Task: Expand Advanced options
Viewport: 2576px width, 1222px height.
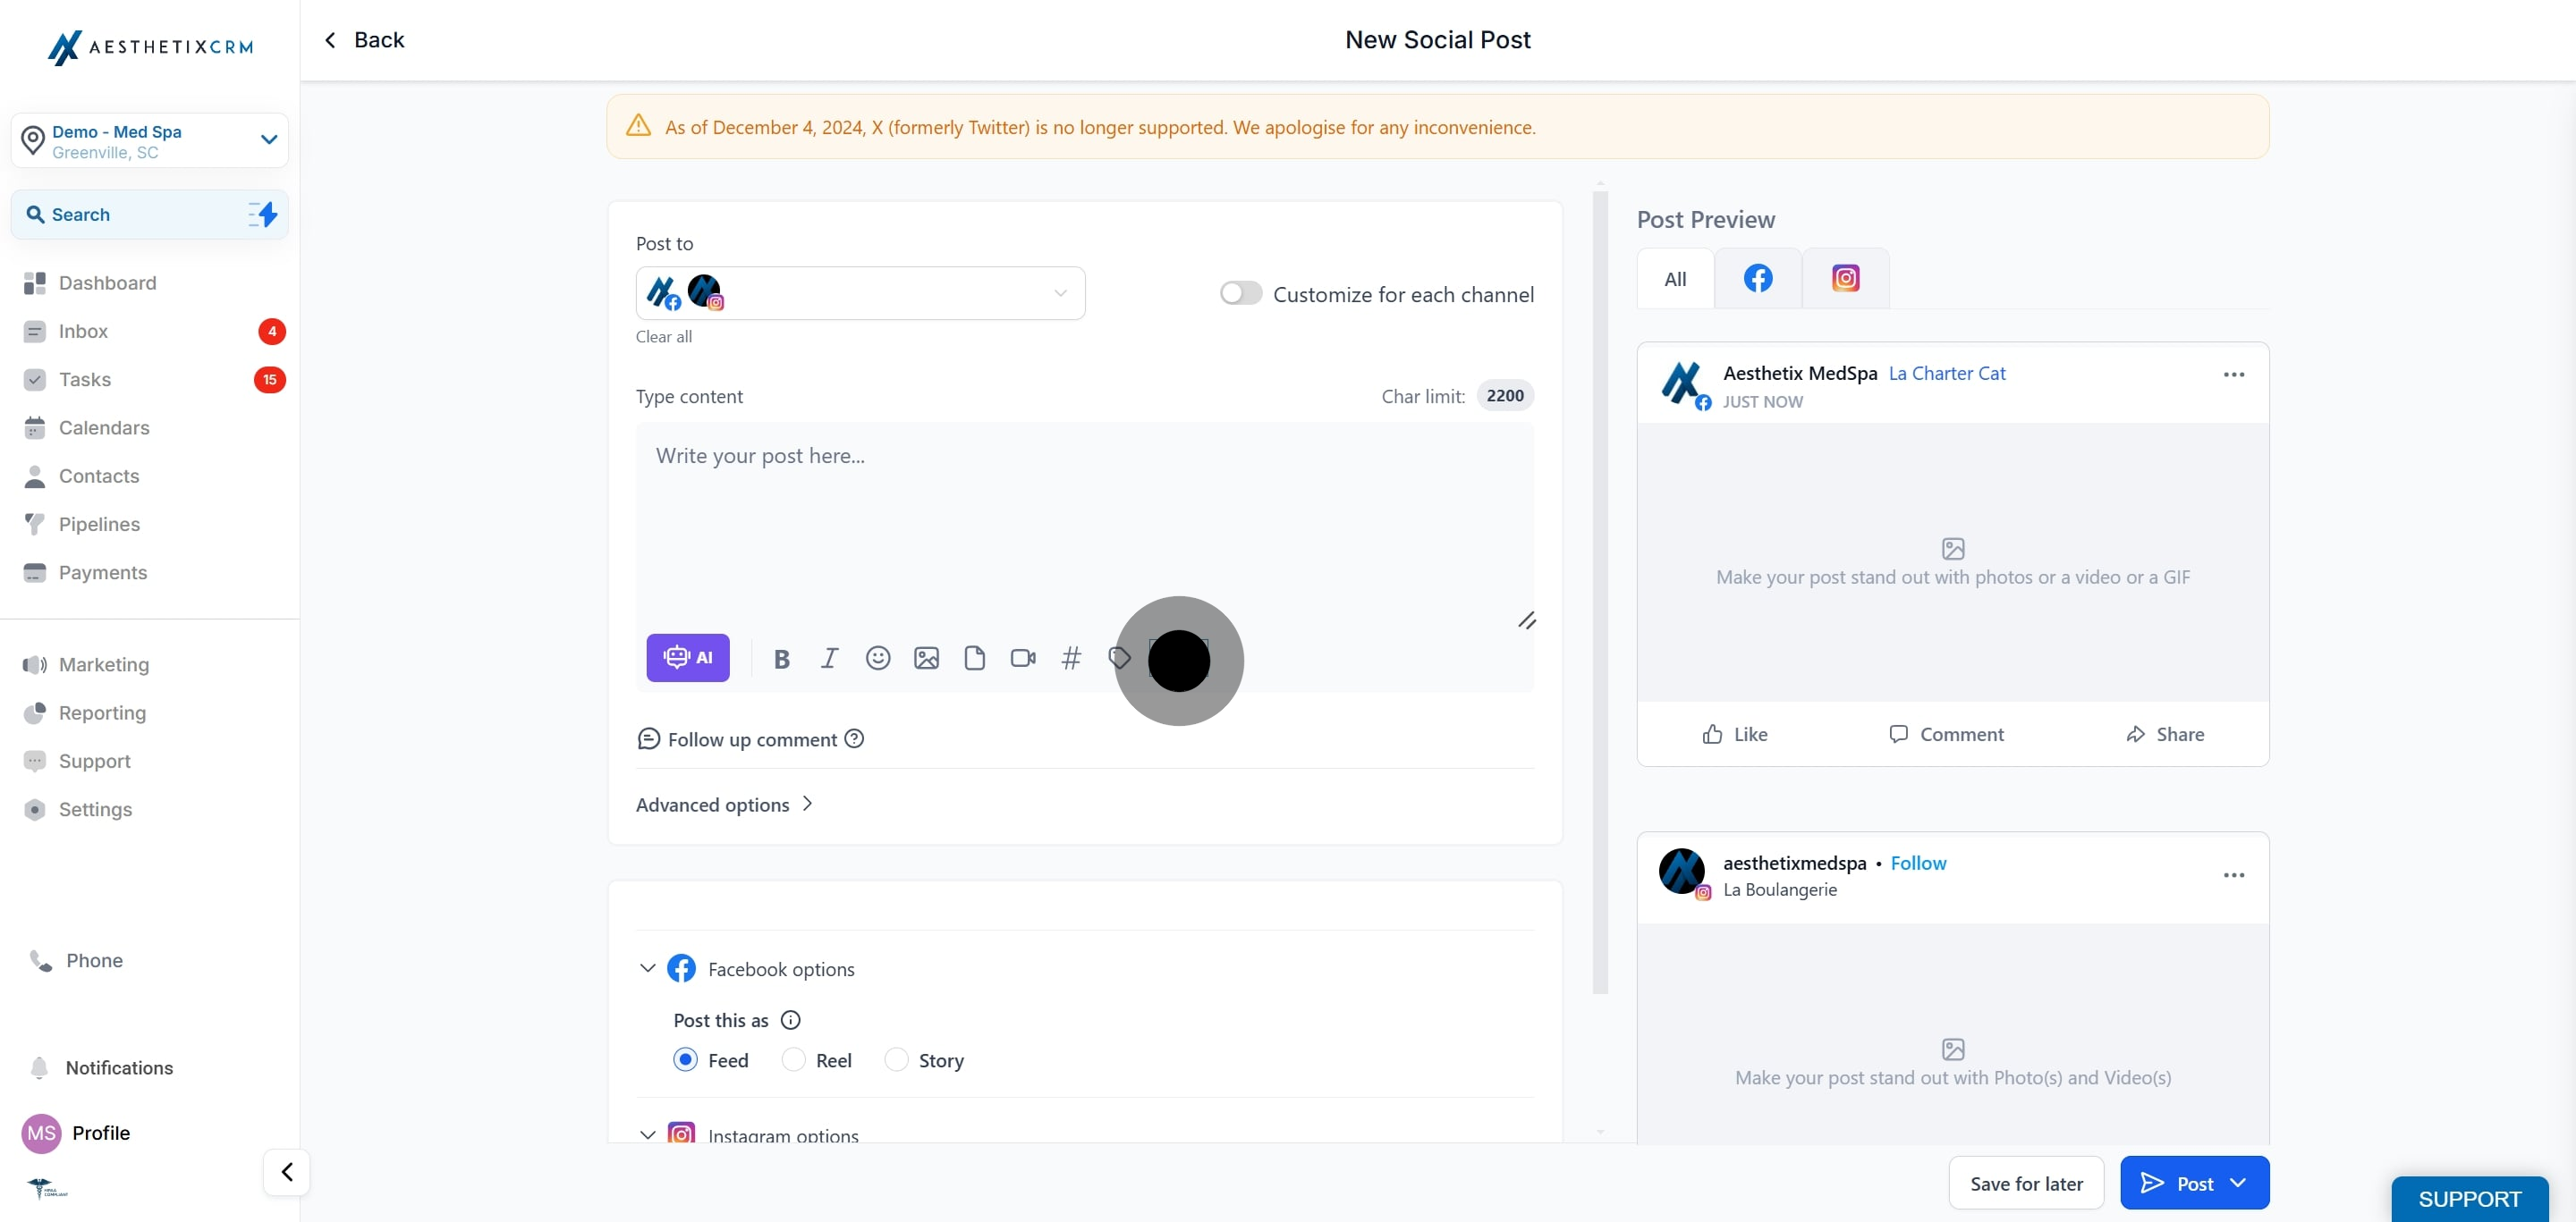Action: 725,805
